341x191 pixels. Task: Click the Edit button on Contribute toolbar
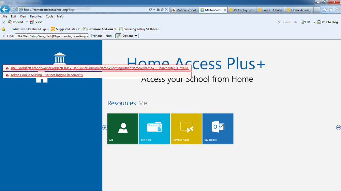pyautogui.click(x=306, y=22)
